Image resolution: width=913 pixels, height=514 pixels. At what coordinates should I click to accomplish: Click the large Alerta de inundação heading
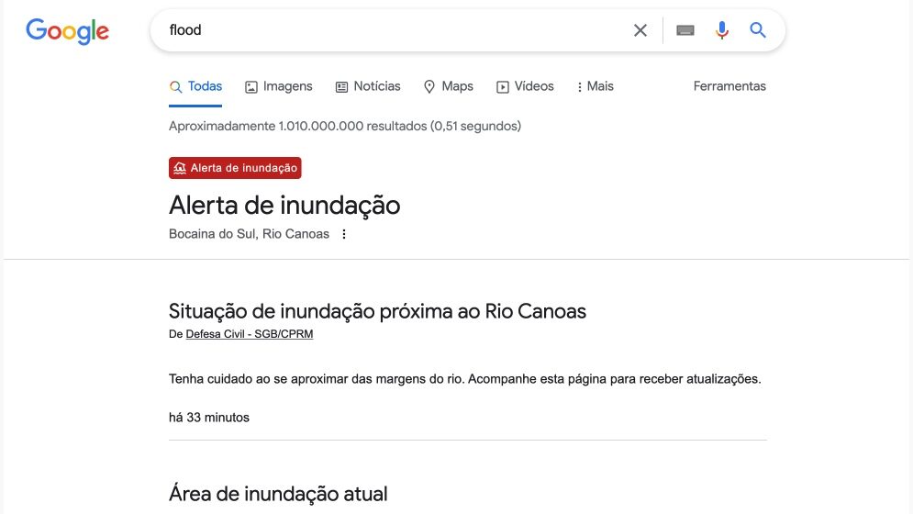pos(284,205)
